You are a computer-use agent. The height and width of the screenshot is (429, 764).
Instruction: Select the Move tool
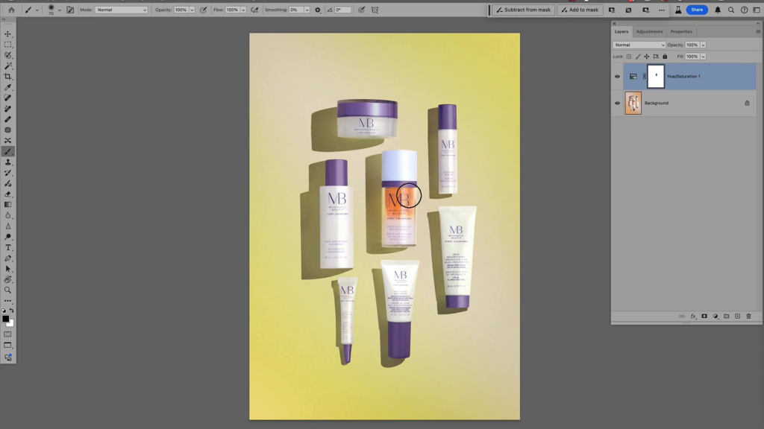(8, 34)
